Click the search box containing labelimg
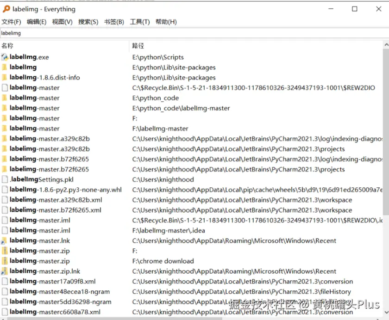The height and width of the screenshot is (320, 389). 194,33
